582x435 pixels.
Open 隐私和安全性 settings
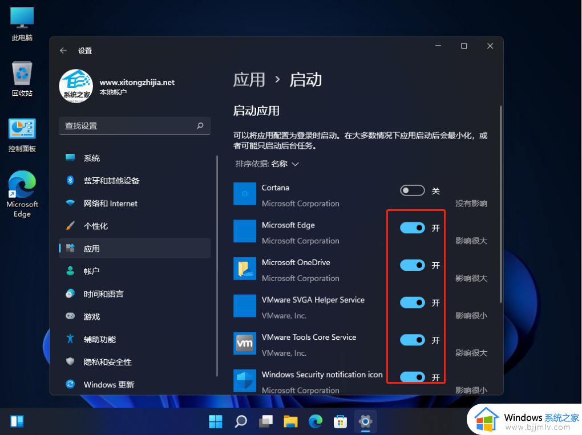pos(135,361)
